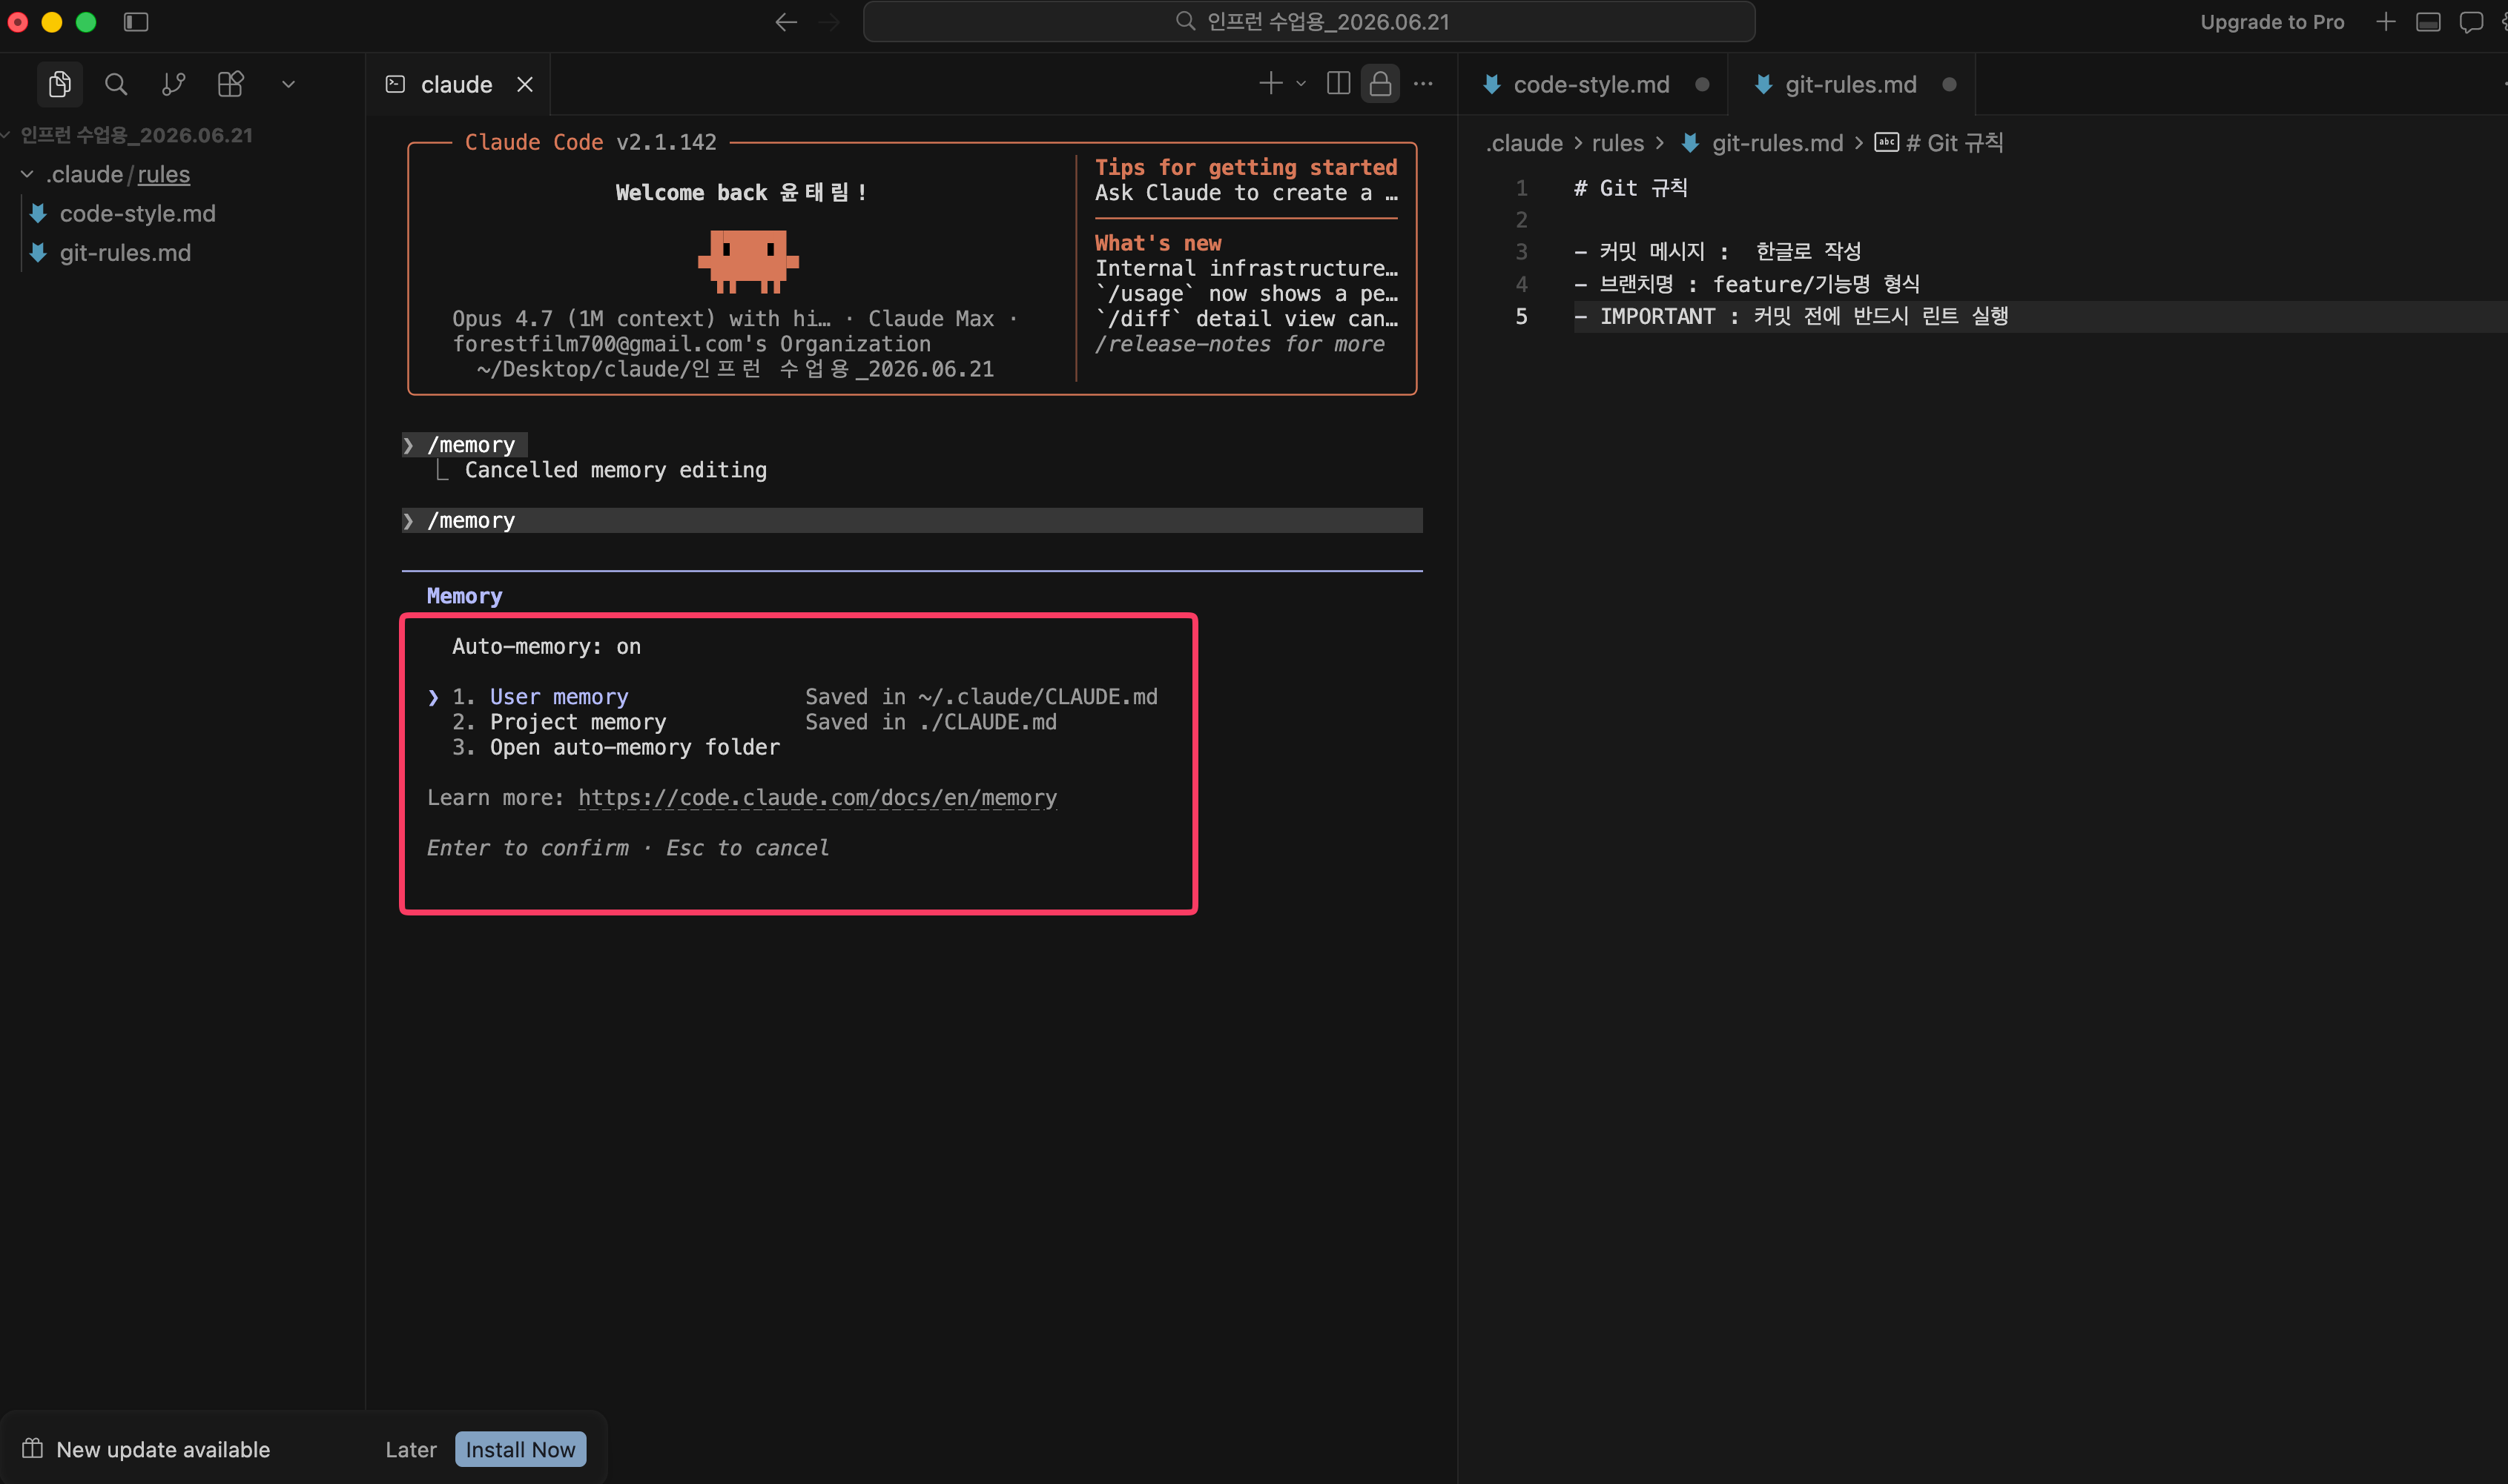Click editor line number 1
Screen dimensions: 2508x1484
pos(1522,188)
